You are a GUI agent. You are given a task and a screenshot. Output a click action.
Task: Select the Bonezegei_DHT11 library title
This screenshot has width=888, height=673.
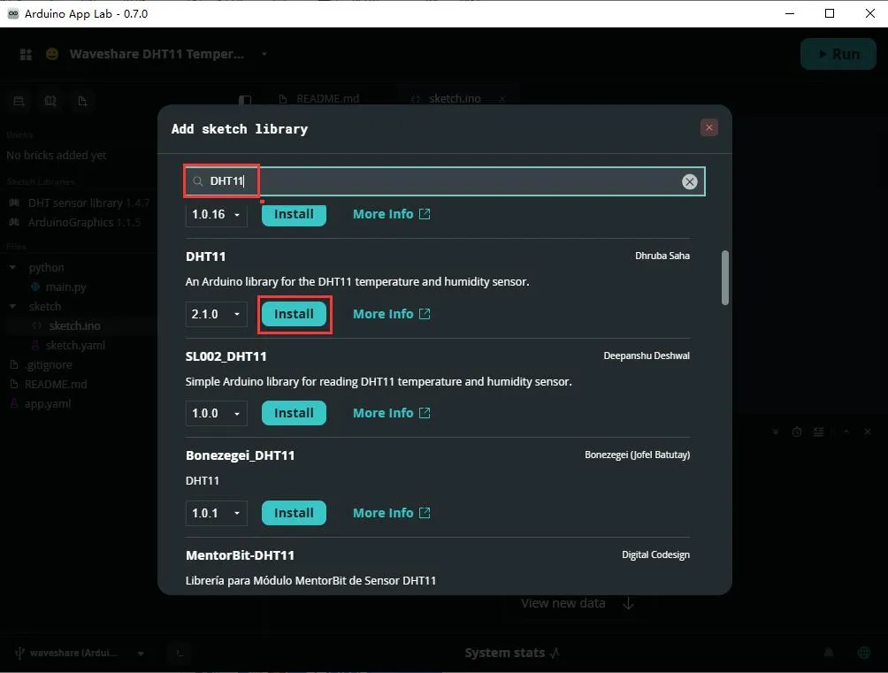click(240, 455)
